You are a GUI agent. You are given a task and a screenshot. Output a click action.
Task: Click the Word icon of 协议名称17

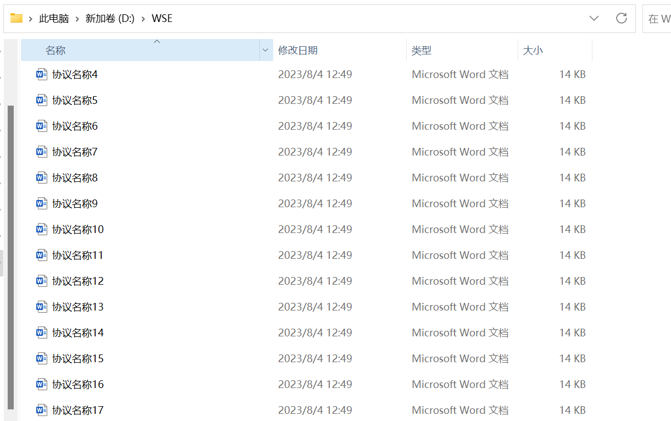pyautogui.click(x=42, y=410)
